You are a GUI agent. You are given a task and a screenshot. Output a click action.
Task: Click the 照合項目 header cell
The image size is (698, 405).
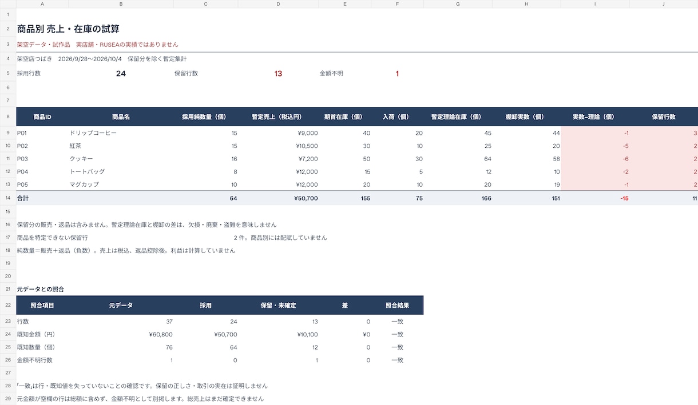point(42,305)
